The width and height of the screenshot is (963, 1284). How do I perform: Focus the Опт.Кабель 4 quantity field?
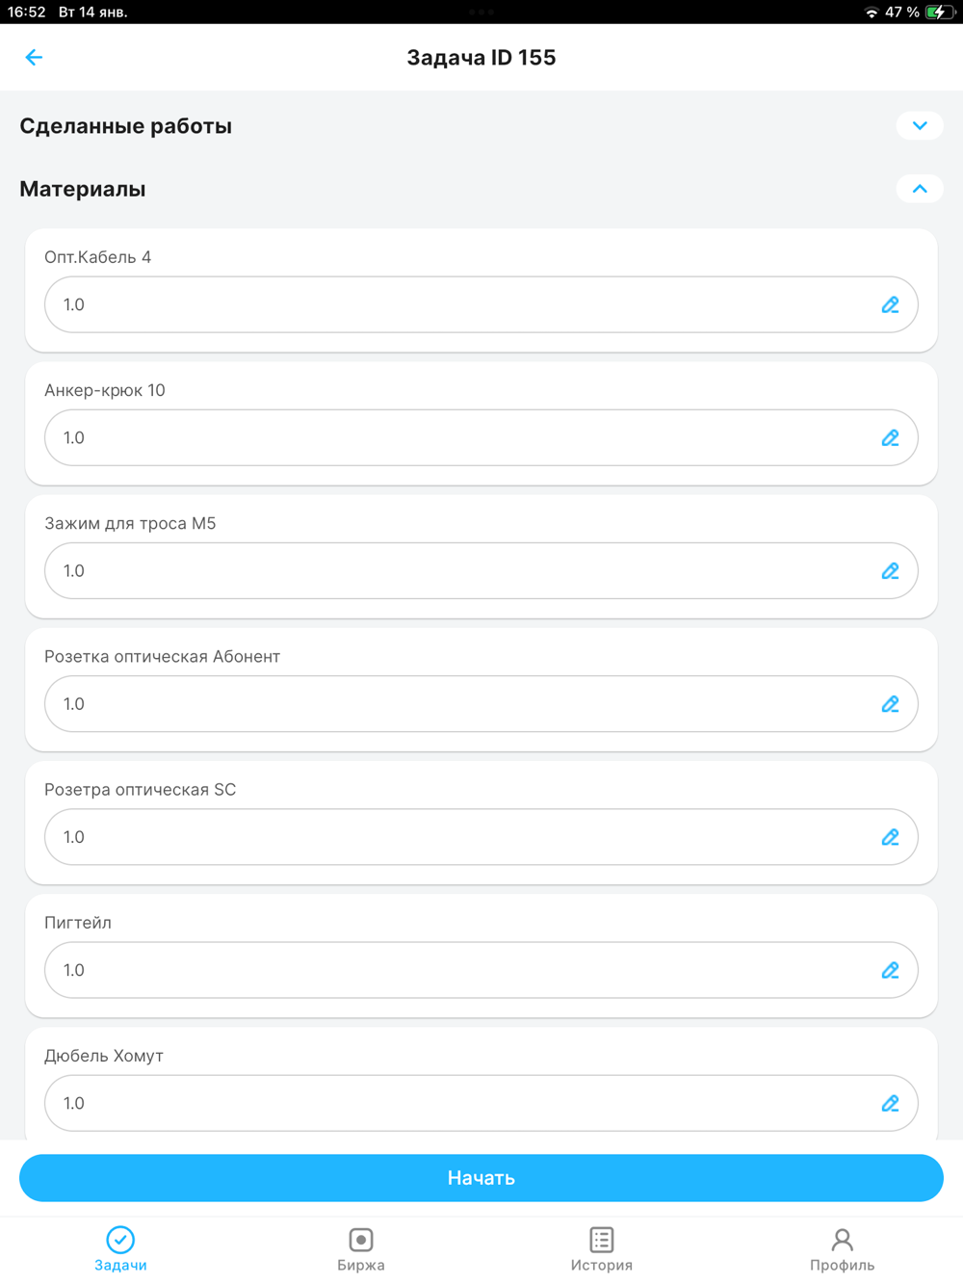pos(453,305)
